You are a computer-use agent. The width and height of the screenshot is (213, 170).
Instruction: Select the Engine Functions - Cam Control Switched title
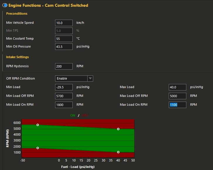coord(48,5)
